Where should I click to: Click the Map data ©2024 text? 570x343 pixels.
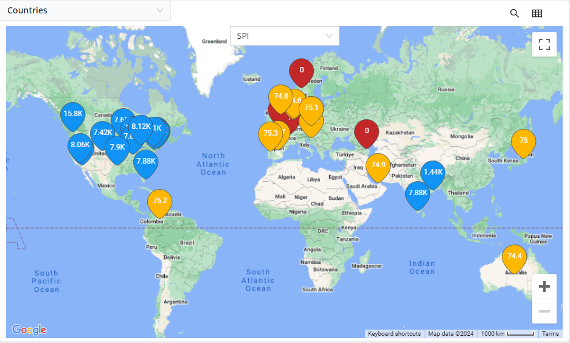tap(450, 333)
